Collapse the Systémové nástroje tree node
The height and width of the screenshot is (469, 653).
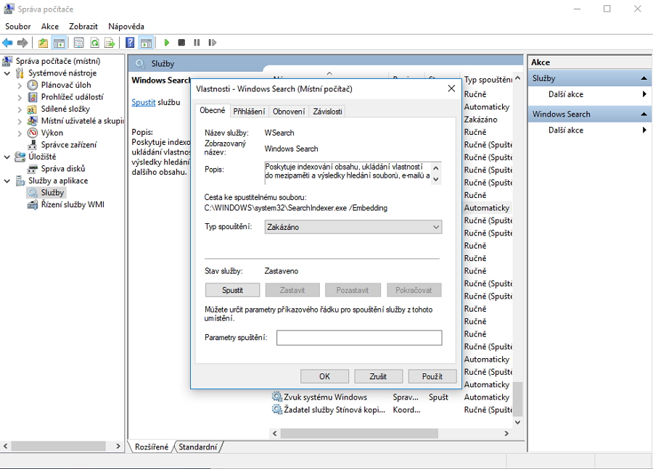coord(8,73)
